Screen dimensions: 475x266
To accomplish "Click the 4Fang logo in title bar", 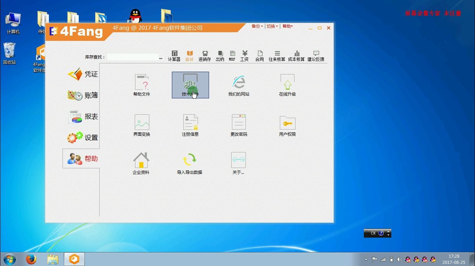I will 76,32.
